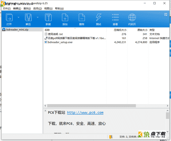Screen dimensions: 171x141
Task: Select the 百度pdf阅读器下载 shortcut file row
Action: pyautogui.click(x=107, y=38)
